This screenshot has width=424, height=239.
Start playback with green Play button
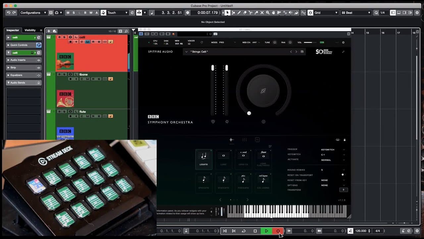click(x=266, y=231)
